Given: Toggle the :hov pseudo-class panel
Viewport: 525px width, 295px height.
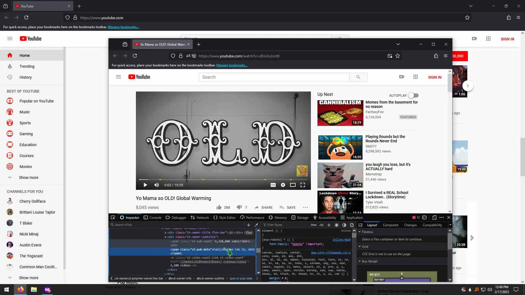Looking at the screenshot, I should (313, 225).
